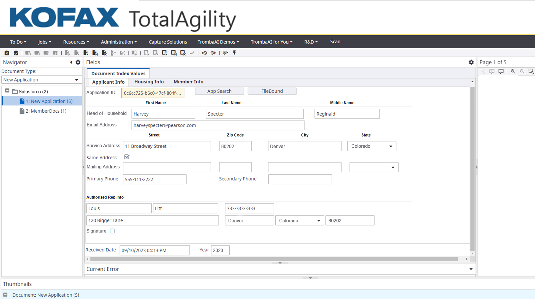Open Fields panel settings gear

[x=471, y=62]
